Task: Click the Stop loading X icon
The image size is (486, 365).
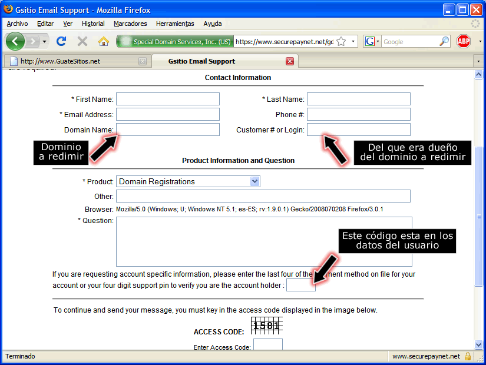Action: tap(82, 41)
